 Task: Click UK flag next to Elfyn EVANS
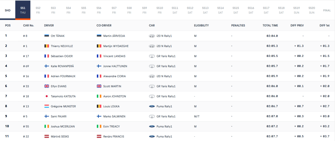point(46,86)
